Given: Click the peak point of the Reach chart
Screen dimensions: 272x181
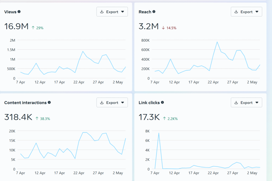Looking at the screenshot, I should [x=216, y=42].
